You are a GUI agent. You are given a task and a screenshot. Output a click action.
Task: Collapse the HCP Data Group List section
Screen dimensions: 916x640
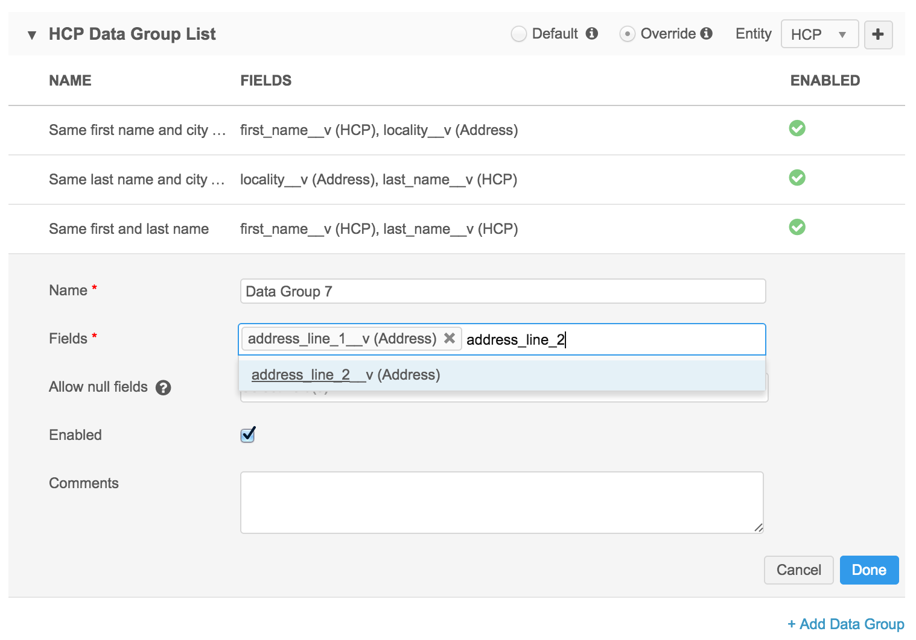[32, 35]
